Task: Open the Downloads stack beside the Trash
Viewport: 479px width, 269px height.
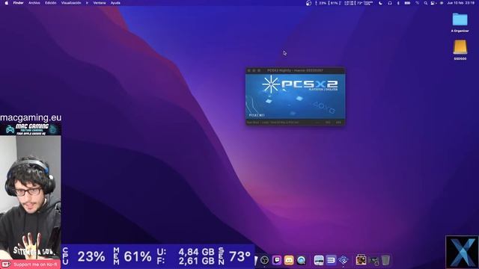Action: (x=374, y=261)
